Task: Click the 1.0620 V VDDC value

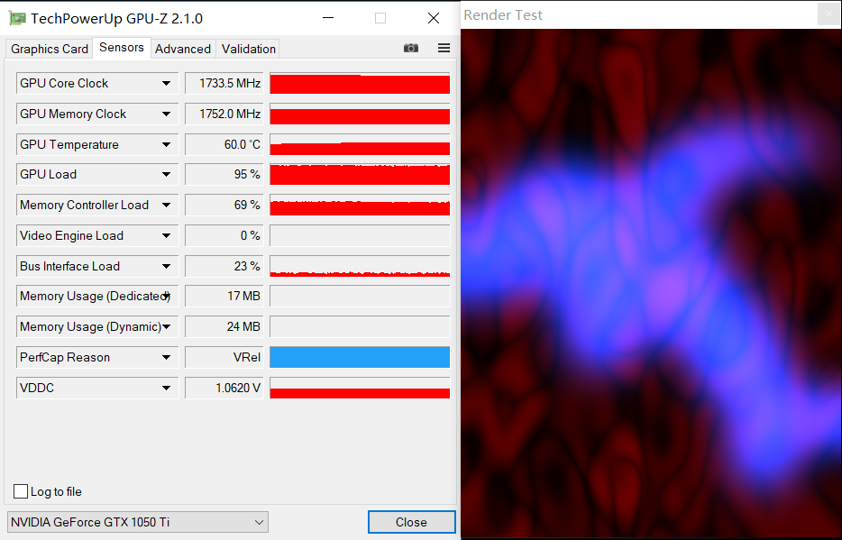Action: (x=224, y=388)
